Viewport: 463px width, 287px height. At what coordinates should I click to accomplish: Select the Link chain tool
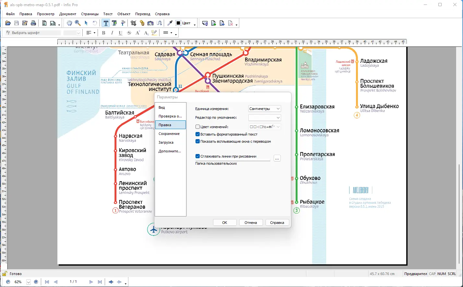pyautogui.click(x=142, y=23)
